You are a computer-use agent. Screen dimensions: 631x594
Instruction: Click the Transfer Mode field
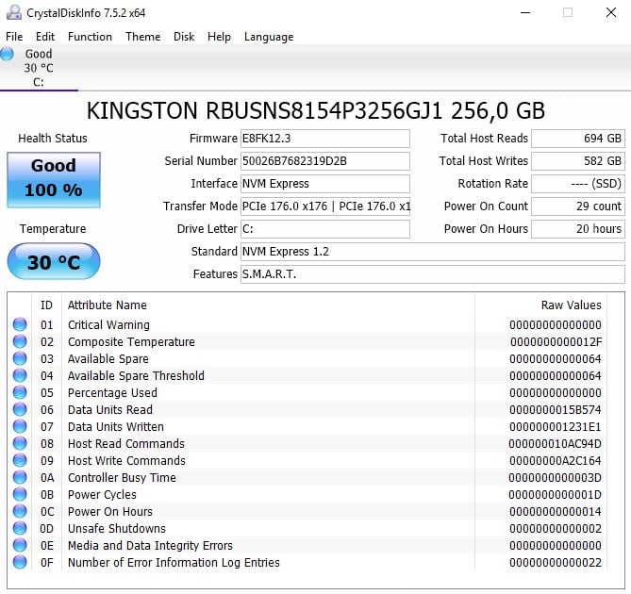pyautogui.click(x=325, y=206)
